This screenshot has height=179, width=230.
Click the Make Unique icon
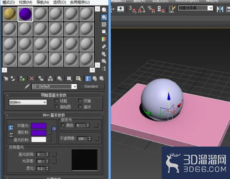pyautogui.click(x=50, y=79)
